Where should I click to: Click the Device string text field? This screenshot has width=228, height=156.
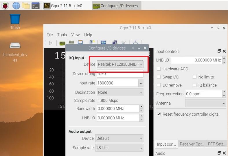(120, 74)
